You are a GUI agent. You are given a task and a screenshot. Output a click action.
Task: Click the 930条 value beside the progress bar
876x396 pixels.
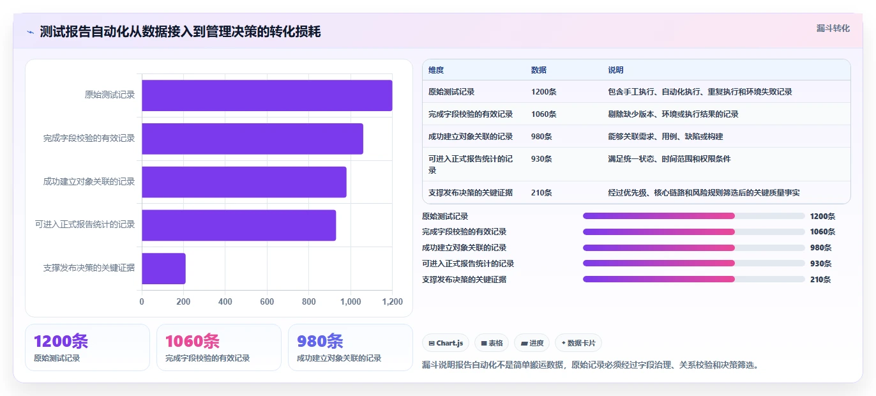tap(820, 264)
